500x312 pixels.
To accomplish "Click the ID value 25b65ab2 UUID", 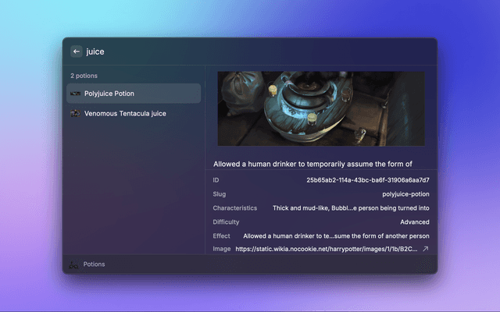I will pos(367,180).
